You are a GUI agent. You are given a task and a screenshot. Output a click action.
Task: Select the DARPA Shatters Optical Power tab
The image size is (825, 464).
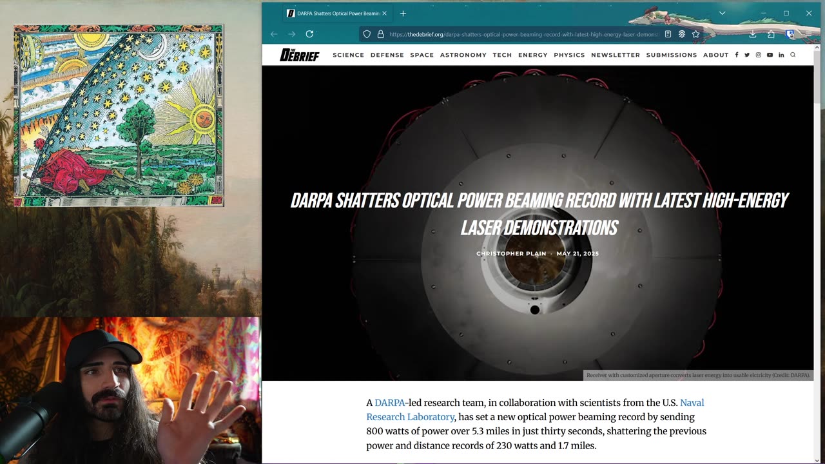pyautogui.click(x=337, y=14)
